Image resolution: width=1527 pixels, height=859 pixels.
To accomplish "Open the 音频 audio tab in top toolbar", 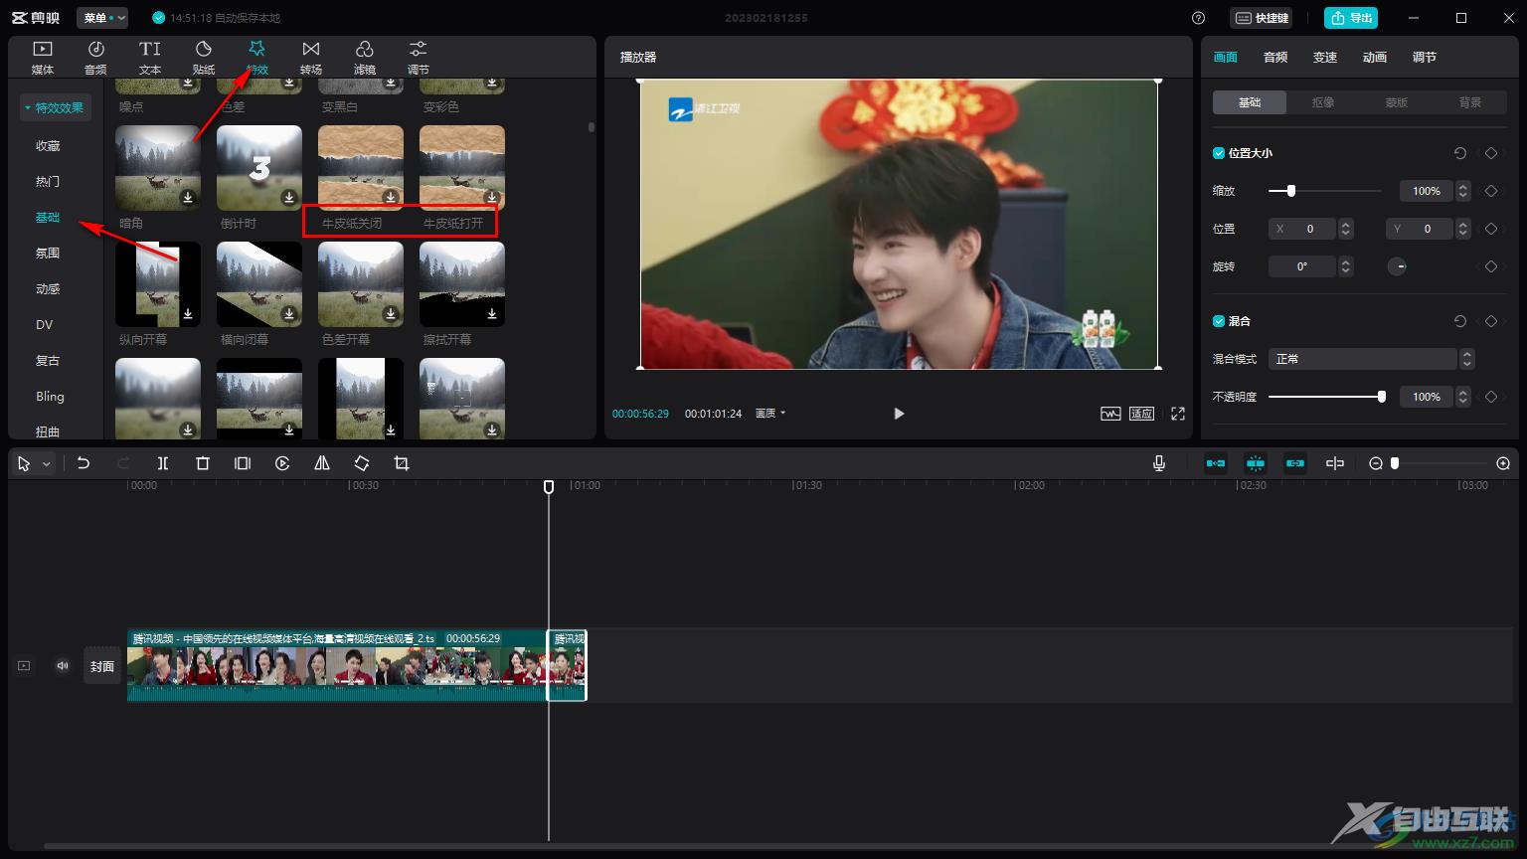I will (96, 58).
